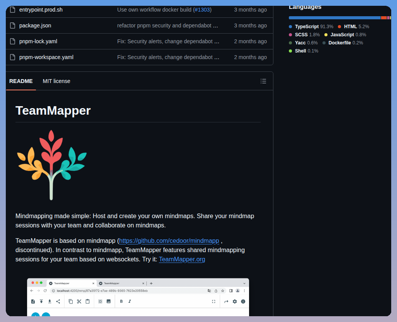Click the redo arrow icon in screenshot
This screenshot has height=322, width=397.
coord(226,302)
